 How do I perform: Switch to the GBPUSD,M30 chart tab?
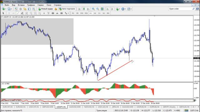(47, 107)
